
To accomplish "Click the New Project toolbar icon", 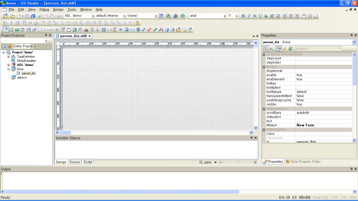I will point(5,16).
